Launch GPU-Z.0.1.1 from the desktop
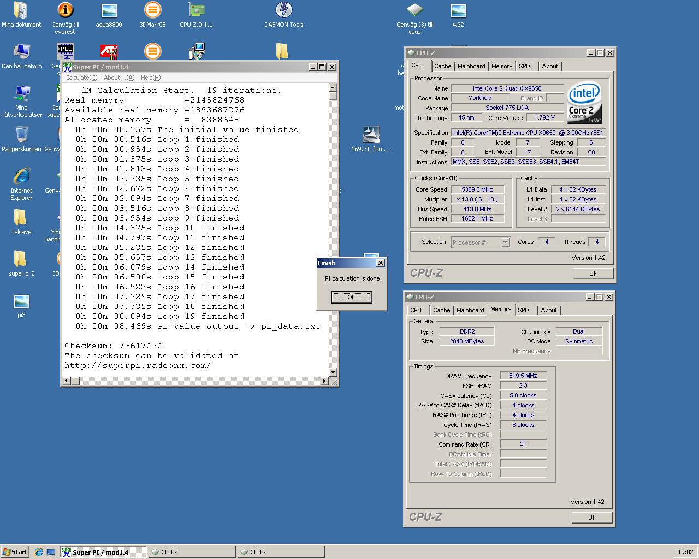 pyautogui.click(x=196, y=15)
